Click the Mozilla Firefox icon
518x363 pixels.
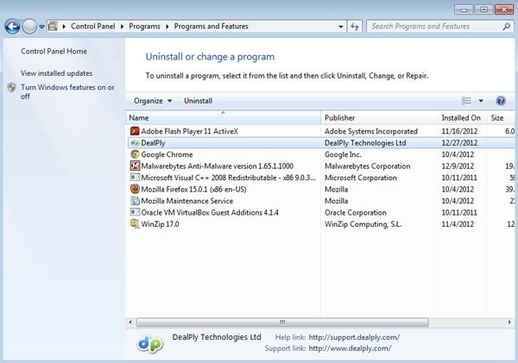(135, 189)
